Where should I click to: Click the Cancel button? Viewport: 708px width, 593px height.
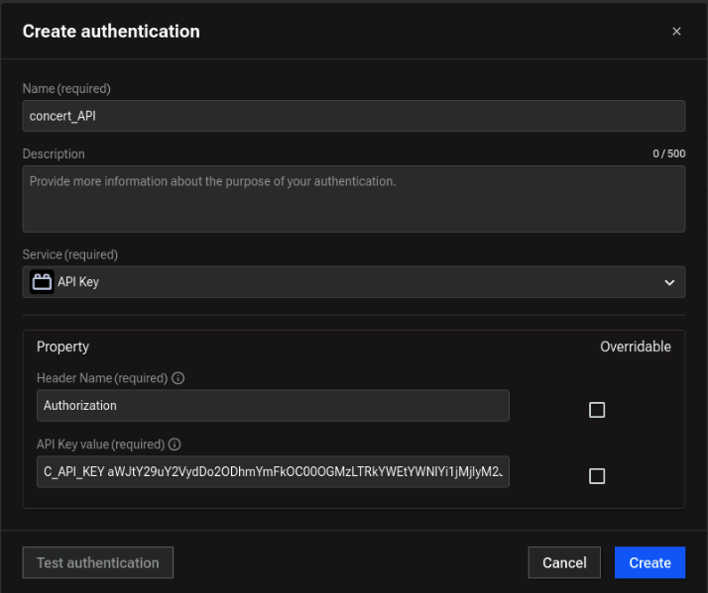pyautogui.click(x=564, y=562)
